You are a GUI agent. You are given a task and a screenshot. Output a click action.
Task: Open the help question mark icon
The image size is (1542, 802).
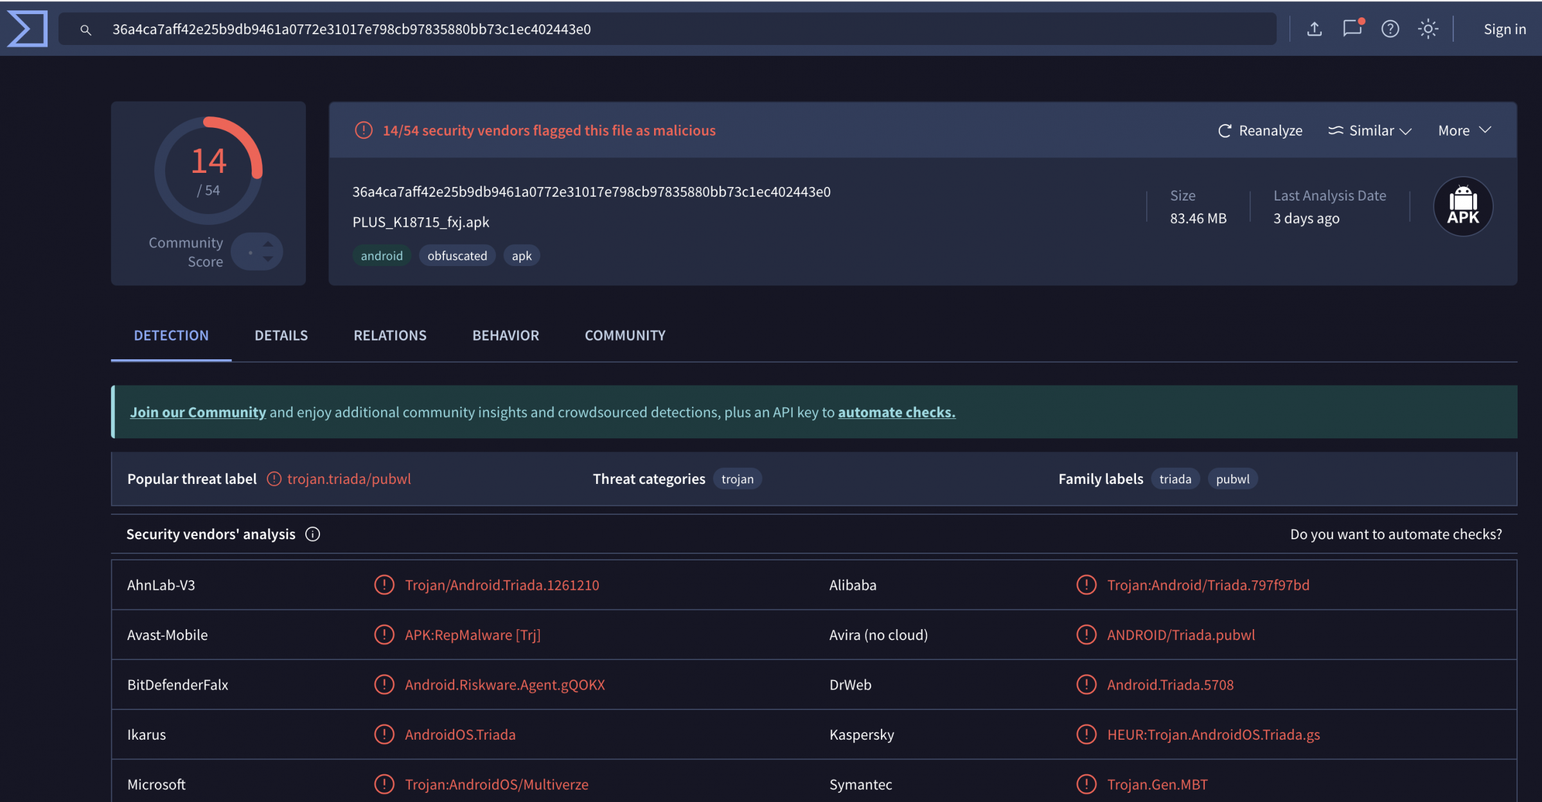click(x=1390, y=29)
